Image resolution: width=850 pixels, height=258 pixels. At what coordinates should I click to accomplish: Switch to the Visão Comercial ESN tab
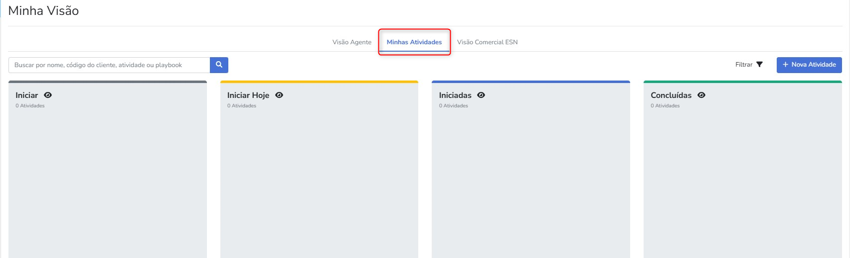pos(487,42)
